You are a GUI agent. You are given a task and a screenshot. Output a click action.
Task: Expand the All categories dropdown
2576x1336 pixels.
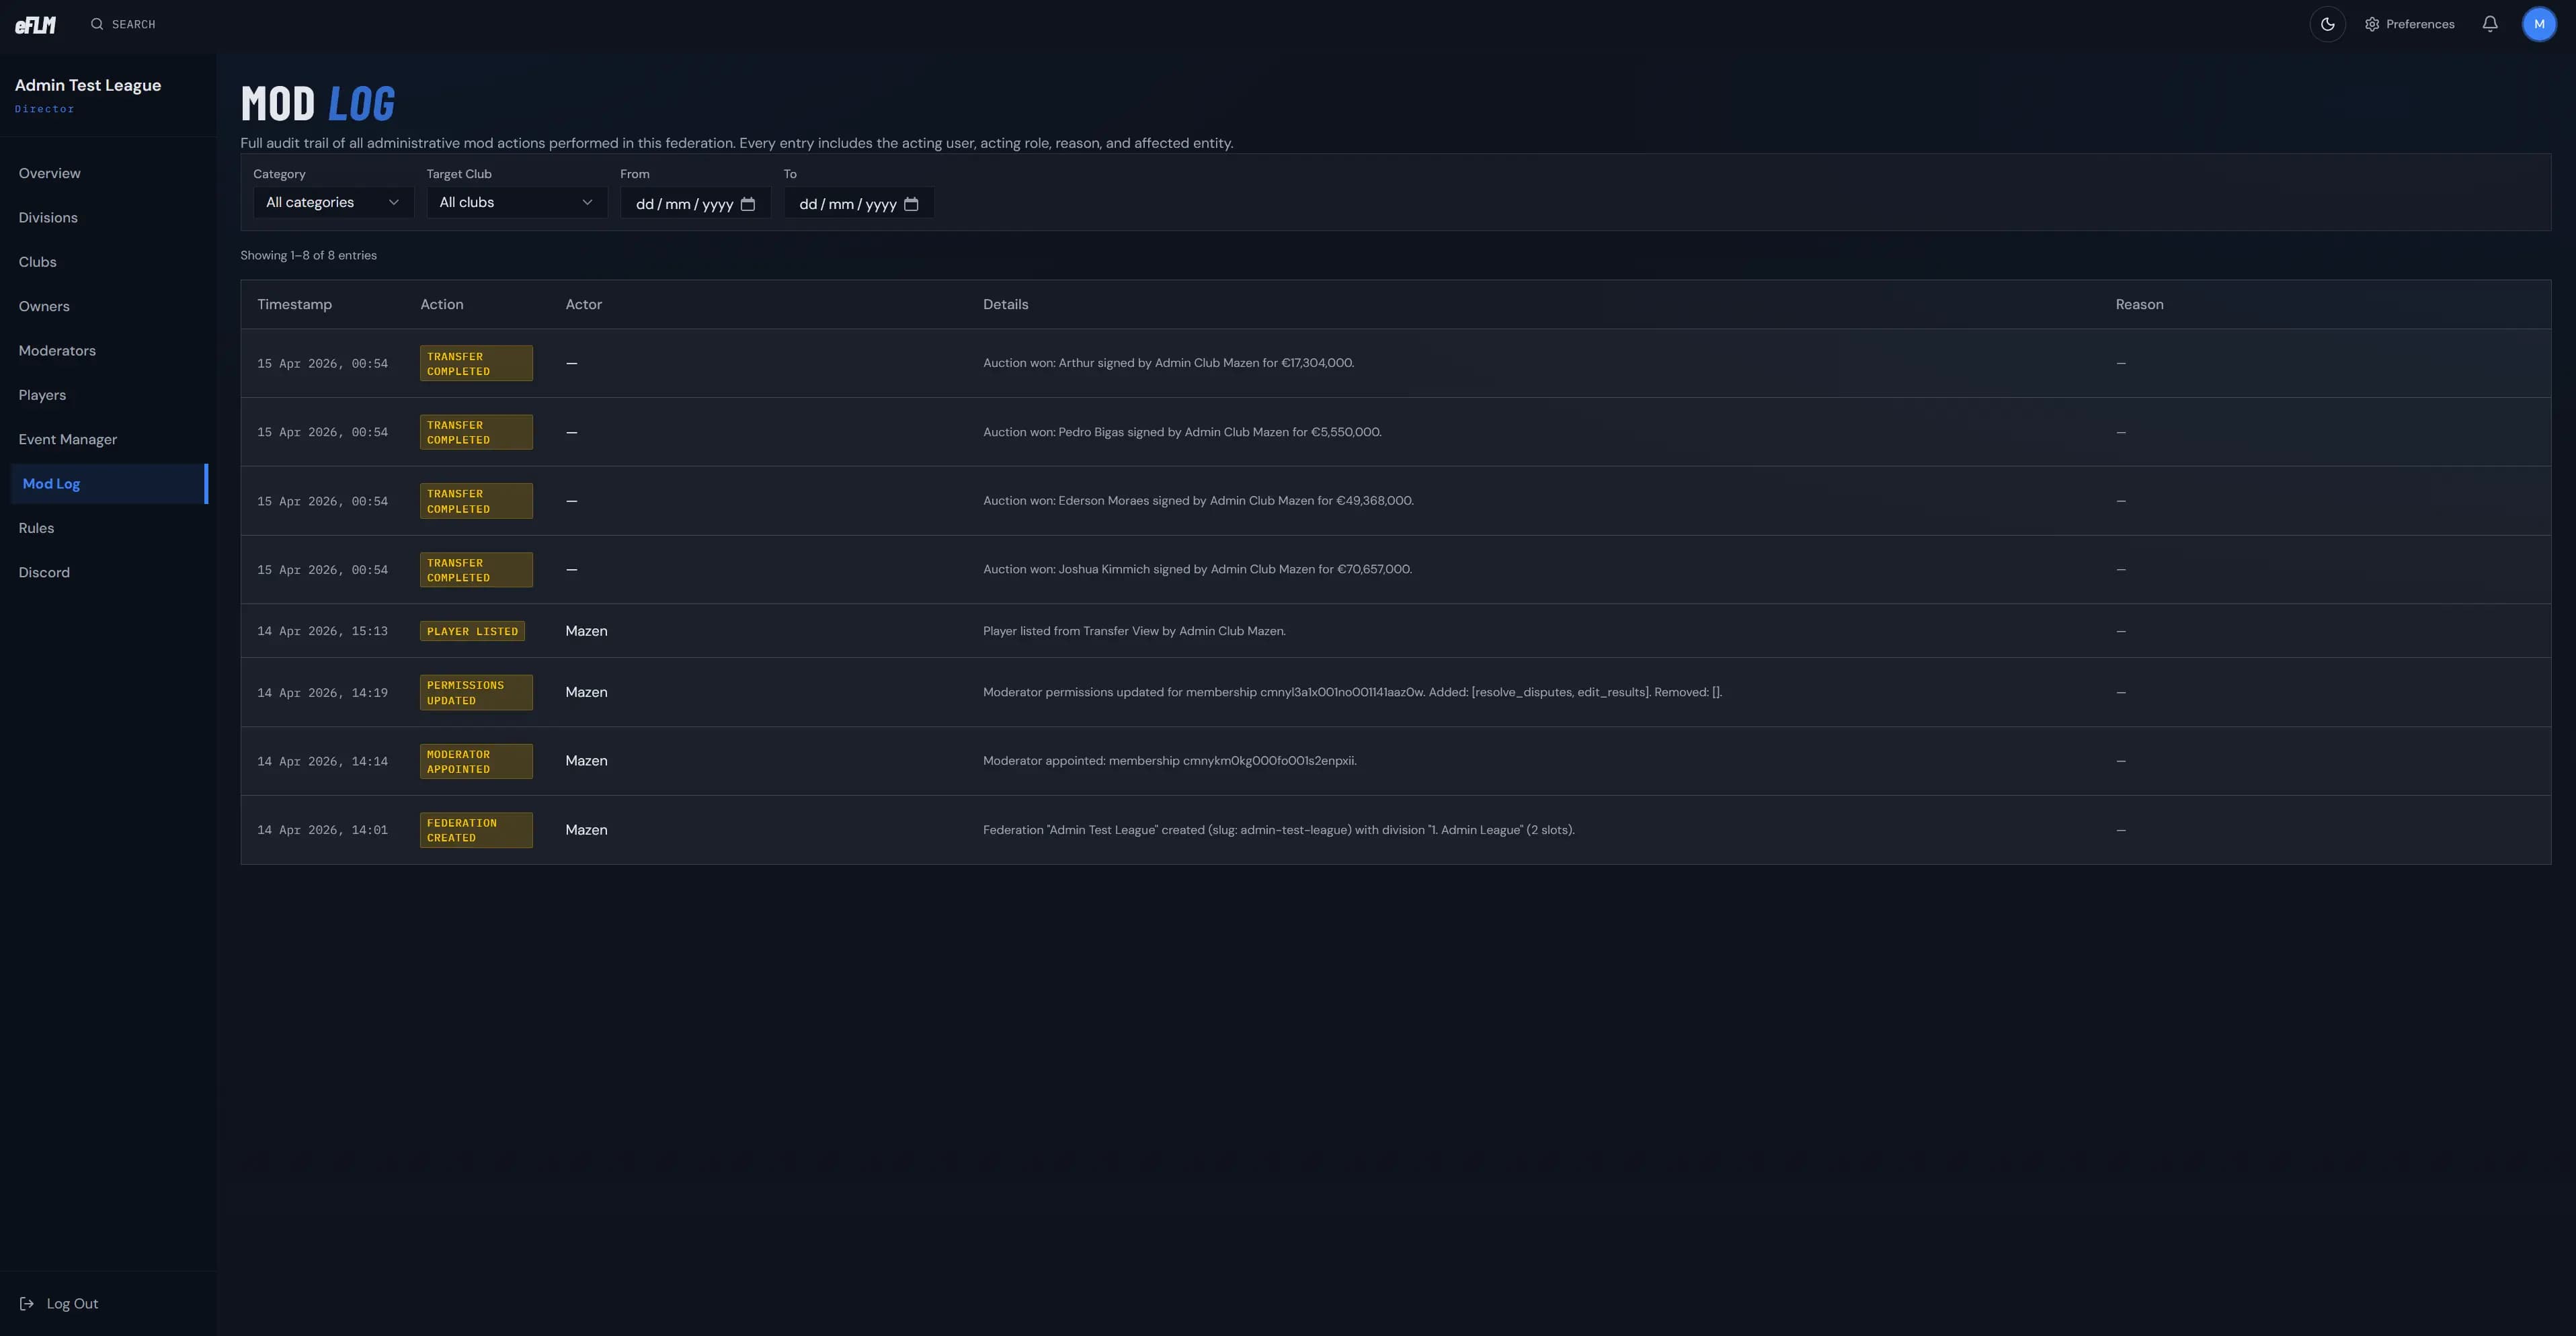tap(333, 202)
